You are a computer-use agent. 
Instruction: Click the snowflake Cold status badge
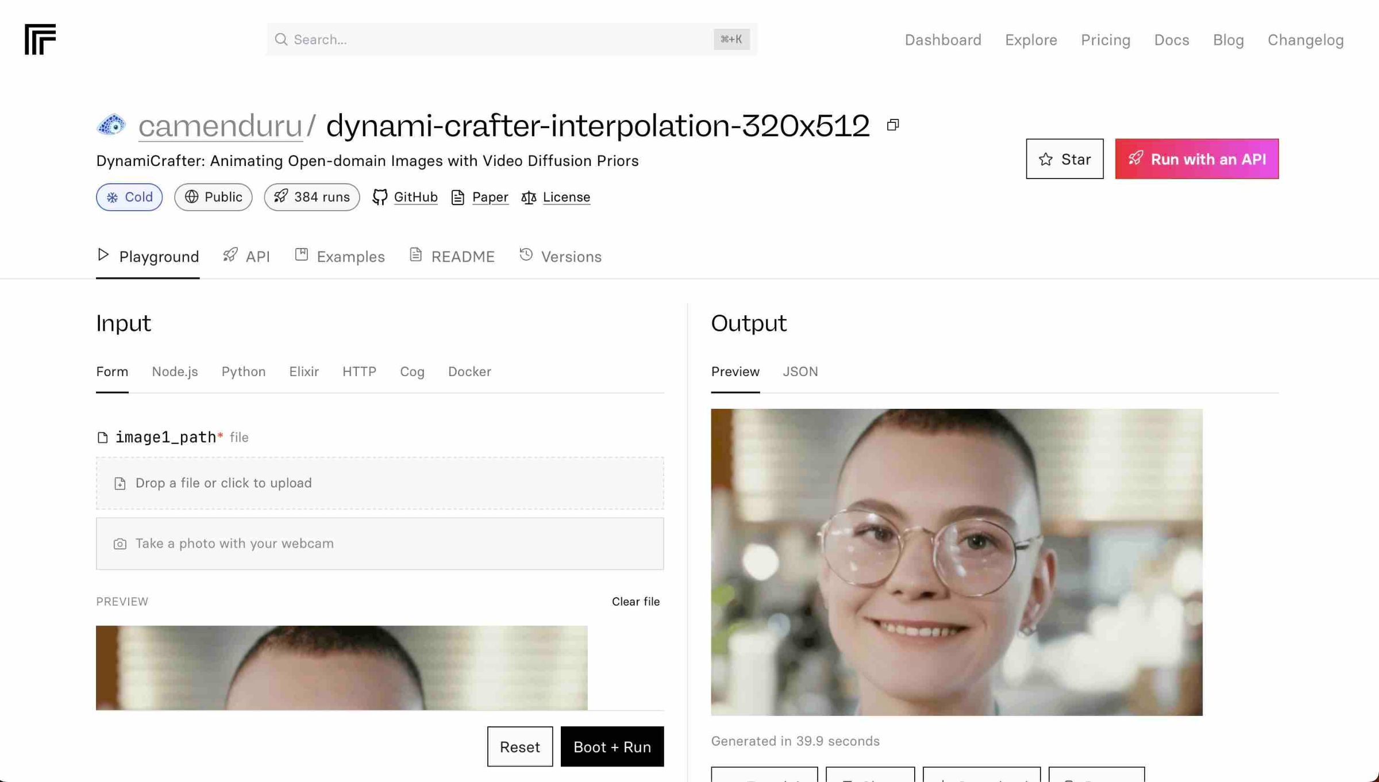129,197
